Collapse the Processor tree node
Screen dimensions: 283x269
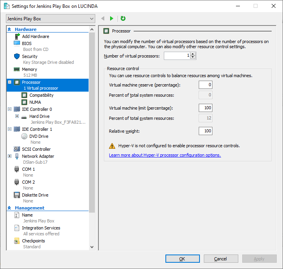(10, 82)
